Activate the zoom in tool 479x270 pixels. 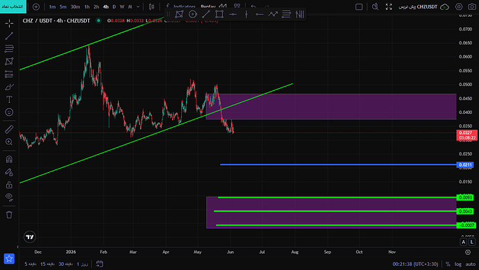9,142
